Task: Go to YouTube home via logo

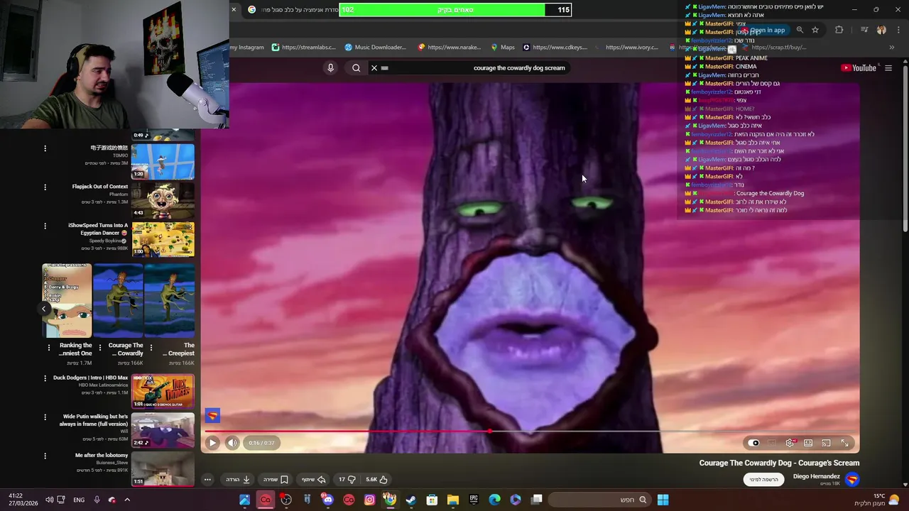Action: tap(859, 68)
